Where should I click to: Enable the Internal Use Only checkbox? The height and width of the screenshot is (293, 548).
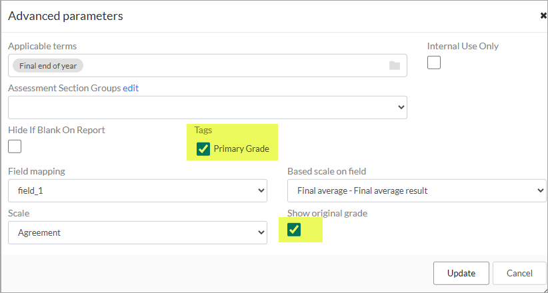[x=434, y=63]
